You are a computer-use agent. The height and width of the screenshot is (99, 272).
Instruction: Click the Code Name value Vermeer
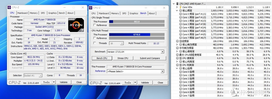35,23
